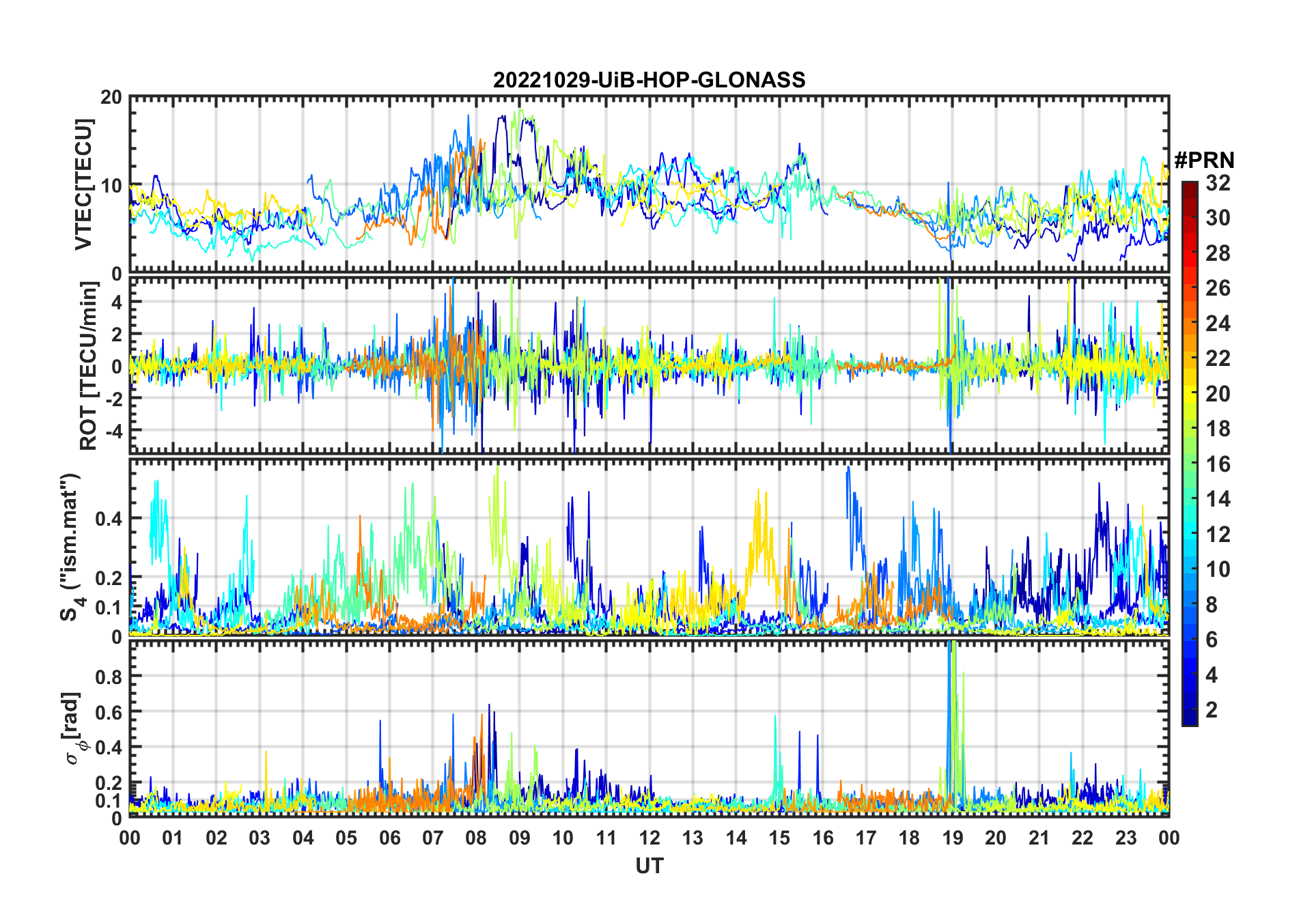Click the orange colorbar region near 24
1299x908 pixels.
click(1190, 323)
